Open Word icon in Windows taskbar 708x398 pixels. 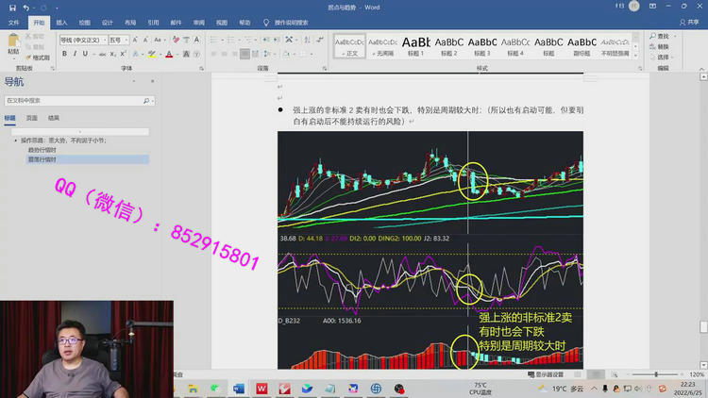[x=239, y=388]
